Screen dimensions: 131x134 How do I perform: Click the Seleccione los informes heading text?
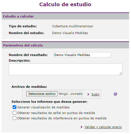point(49,102)
